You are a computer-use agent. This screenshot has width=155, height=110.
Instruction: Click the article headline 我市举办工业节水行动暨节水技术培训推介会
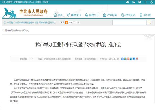click(78, 44)
